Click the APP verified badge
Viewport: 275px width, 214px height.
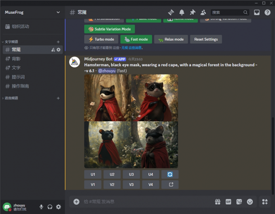(120, 59)
